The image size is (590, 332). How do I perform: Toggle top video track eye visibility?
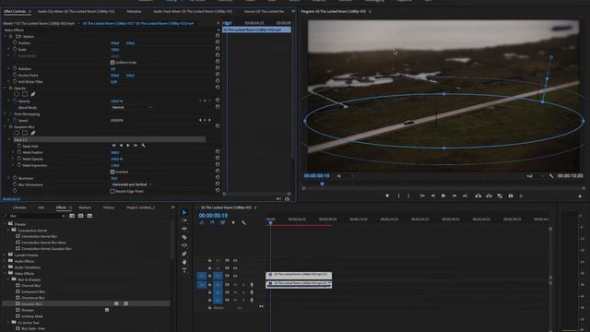pos(235,260)
